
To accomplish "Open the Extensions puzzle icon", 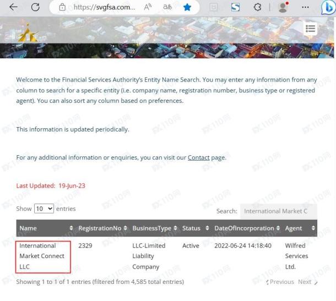I will [x=257, y=7].
